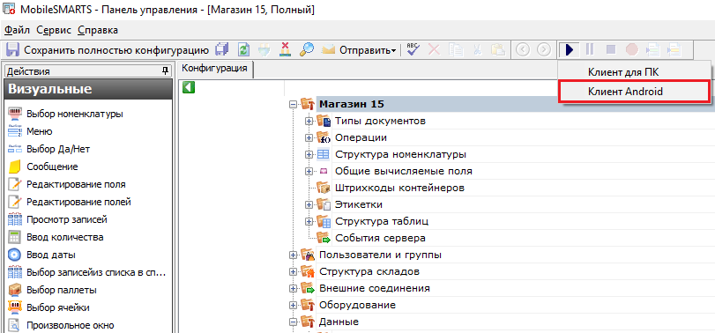
Task: Click the step-into document arrow icon
Action: click(652, 49)
